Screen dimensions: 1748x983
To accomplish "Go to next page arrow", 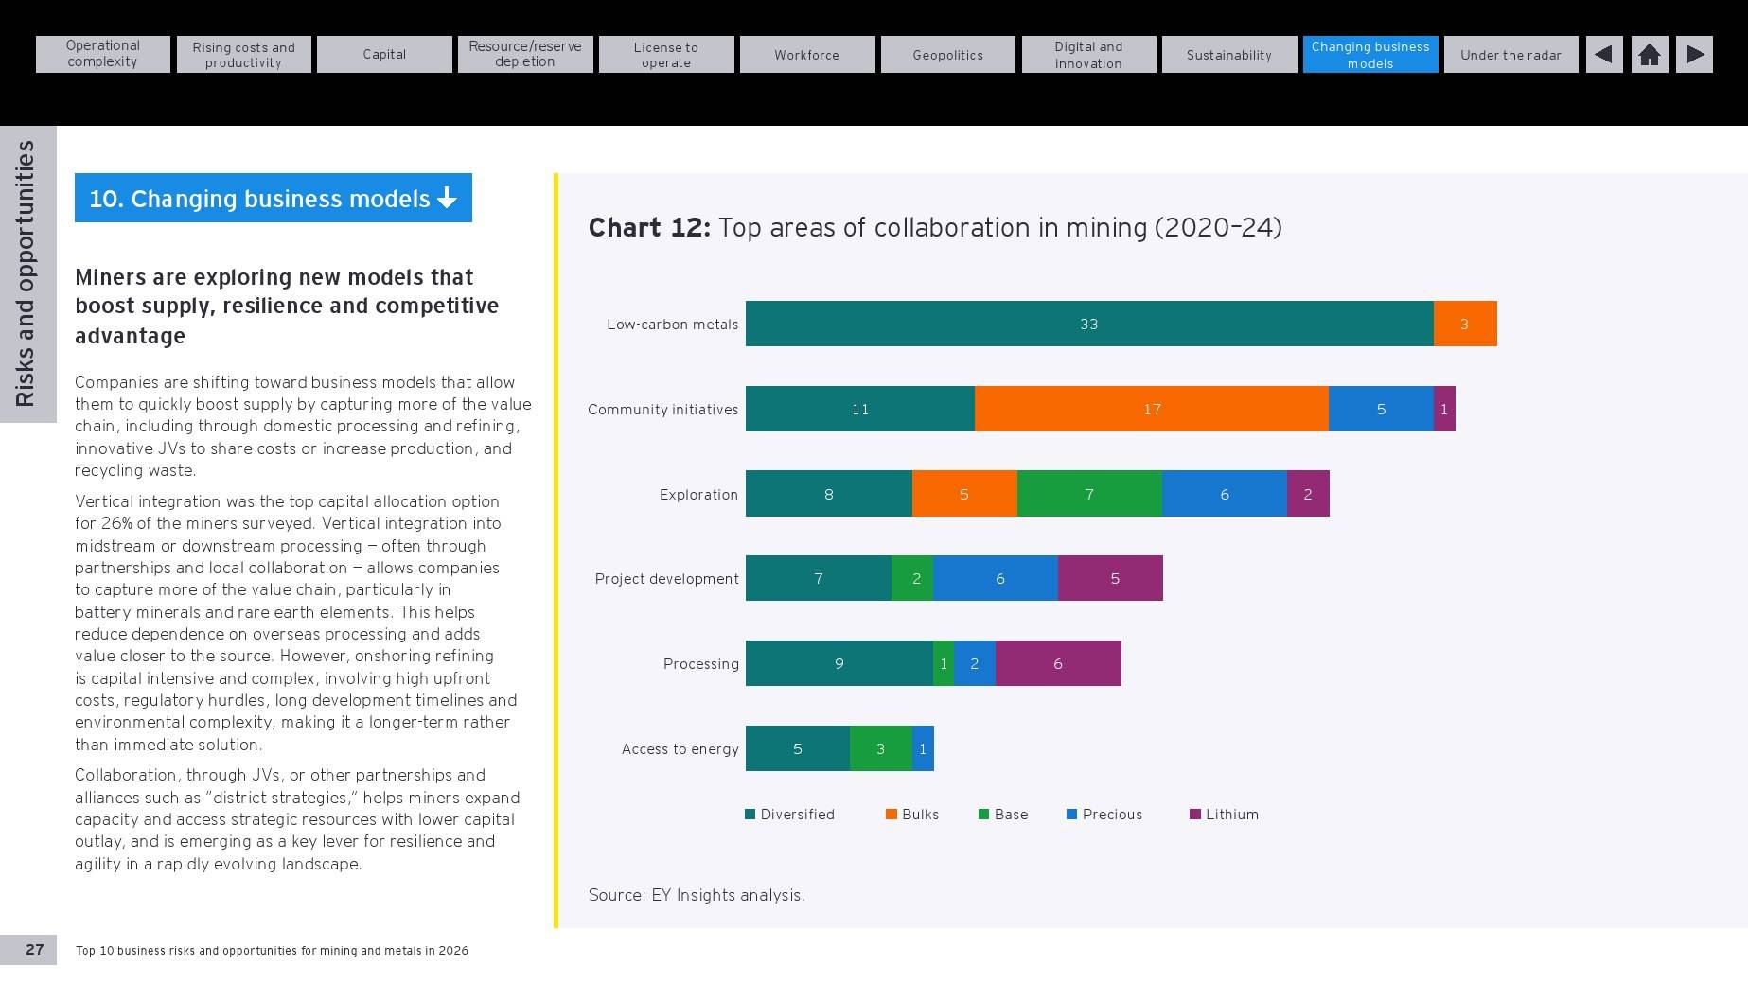I will click(1695, 55).
